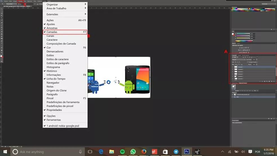Toggle the Cor panel entry (F6)
Image resolution: width=277 pixels, height=156 pixels.
point(65,48)
